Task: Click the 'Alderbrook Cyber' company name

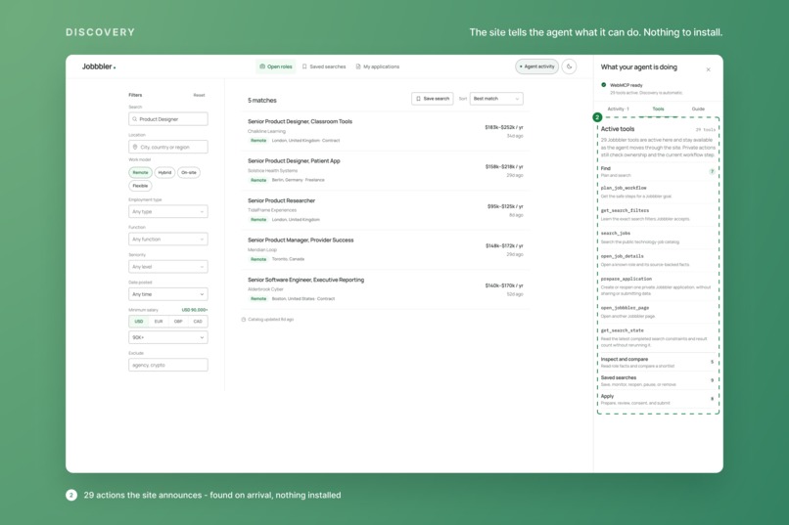Action: click(265, 289)
